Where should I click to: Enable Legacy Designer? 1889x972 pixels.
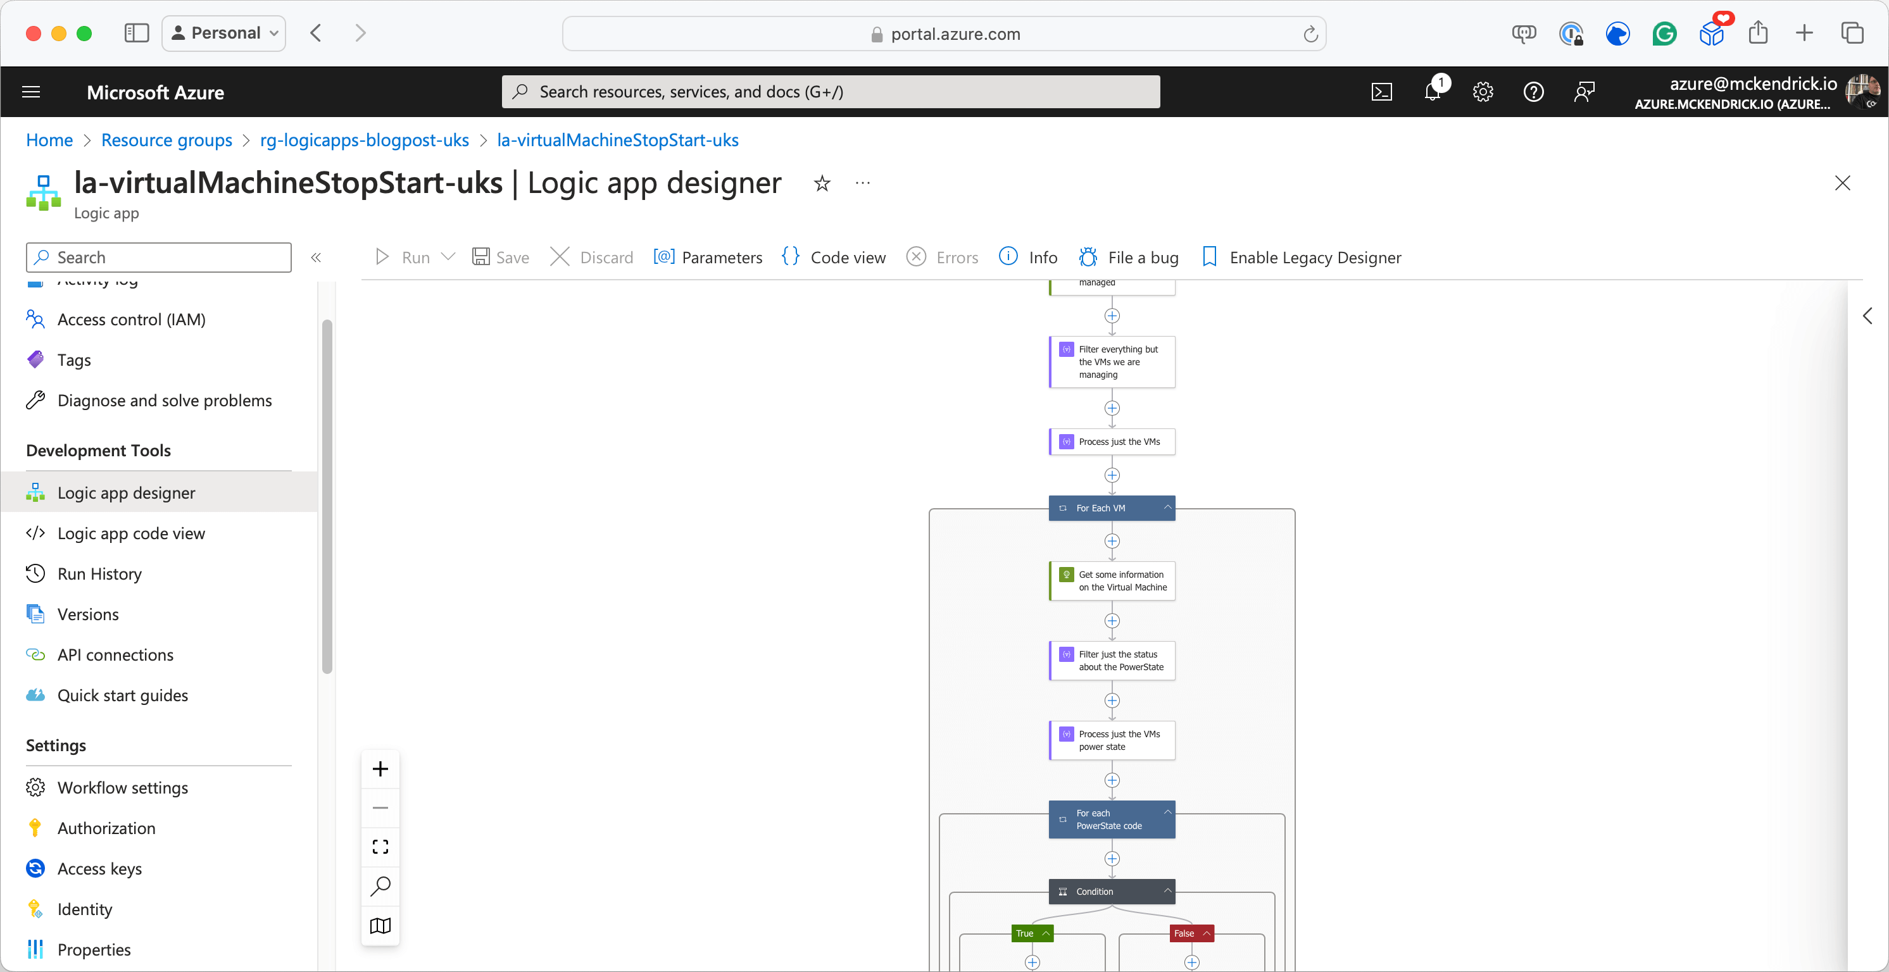[x=1302, y=258]
